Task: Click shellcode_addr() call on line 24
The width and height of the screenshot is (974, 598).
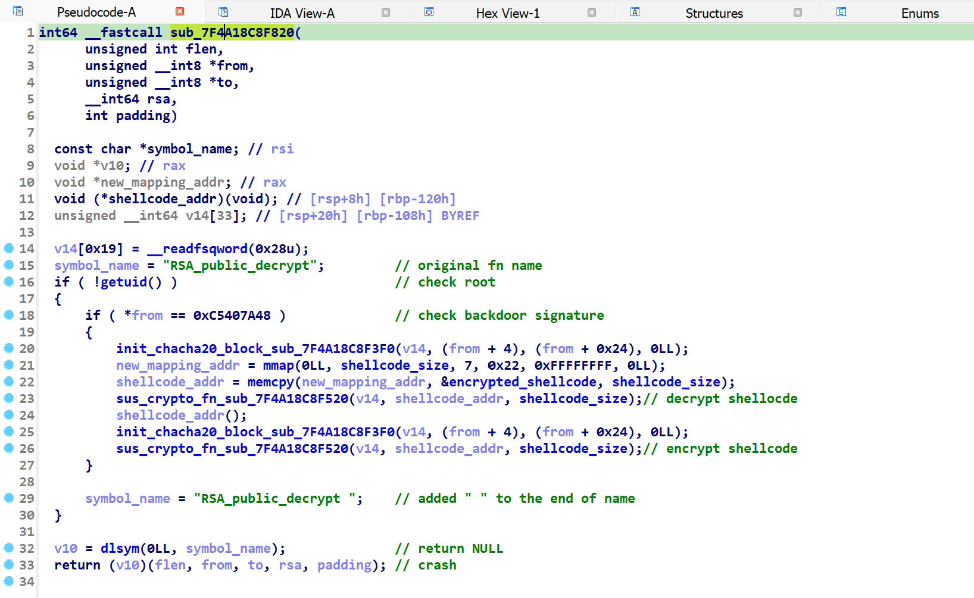Action: (182, 415)
